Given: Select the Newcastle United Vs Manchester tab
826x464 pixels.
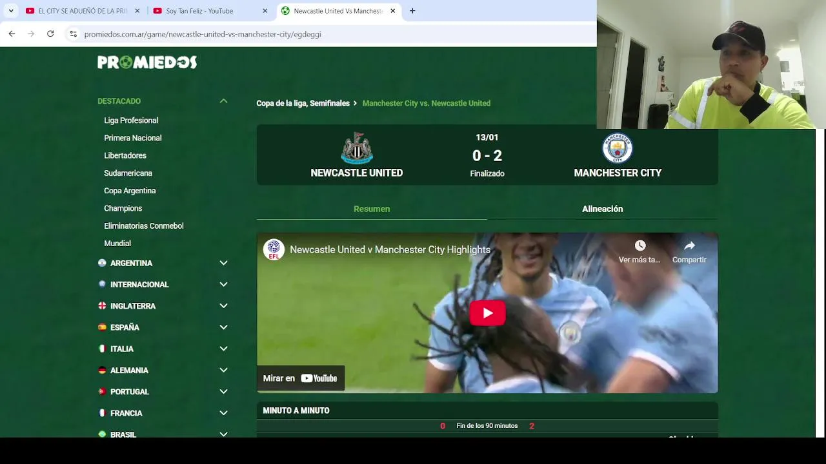Looking at the screenshot, I should [339, 11].
